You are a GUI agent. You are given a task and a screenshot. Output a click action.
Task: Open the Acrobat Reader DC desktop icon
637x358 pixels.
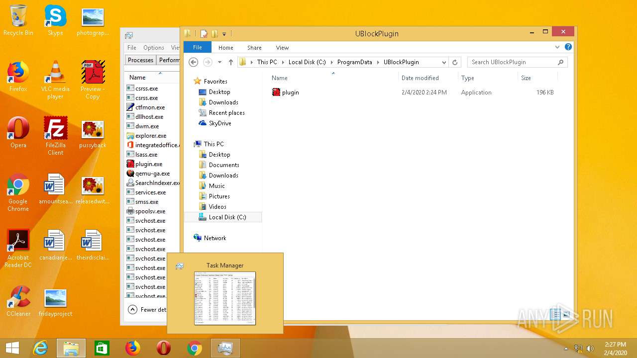click(18, 249)
